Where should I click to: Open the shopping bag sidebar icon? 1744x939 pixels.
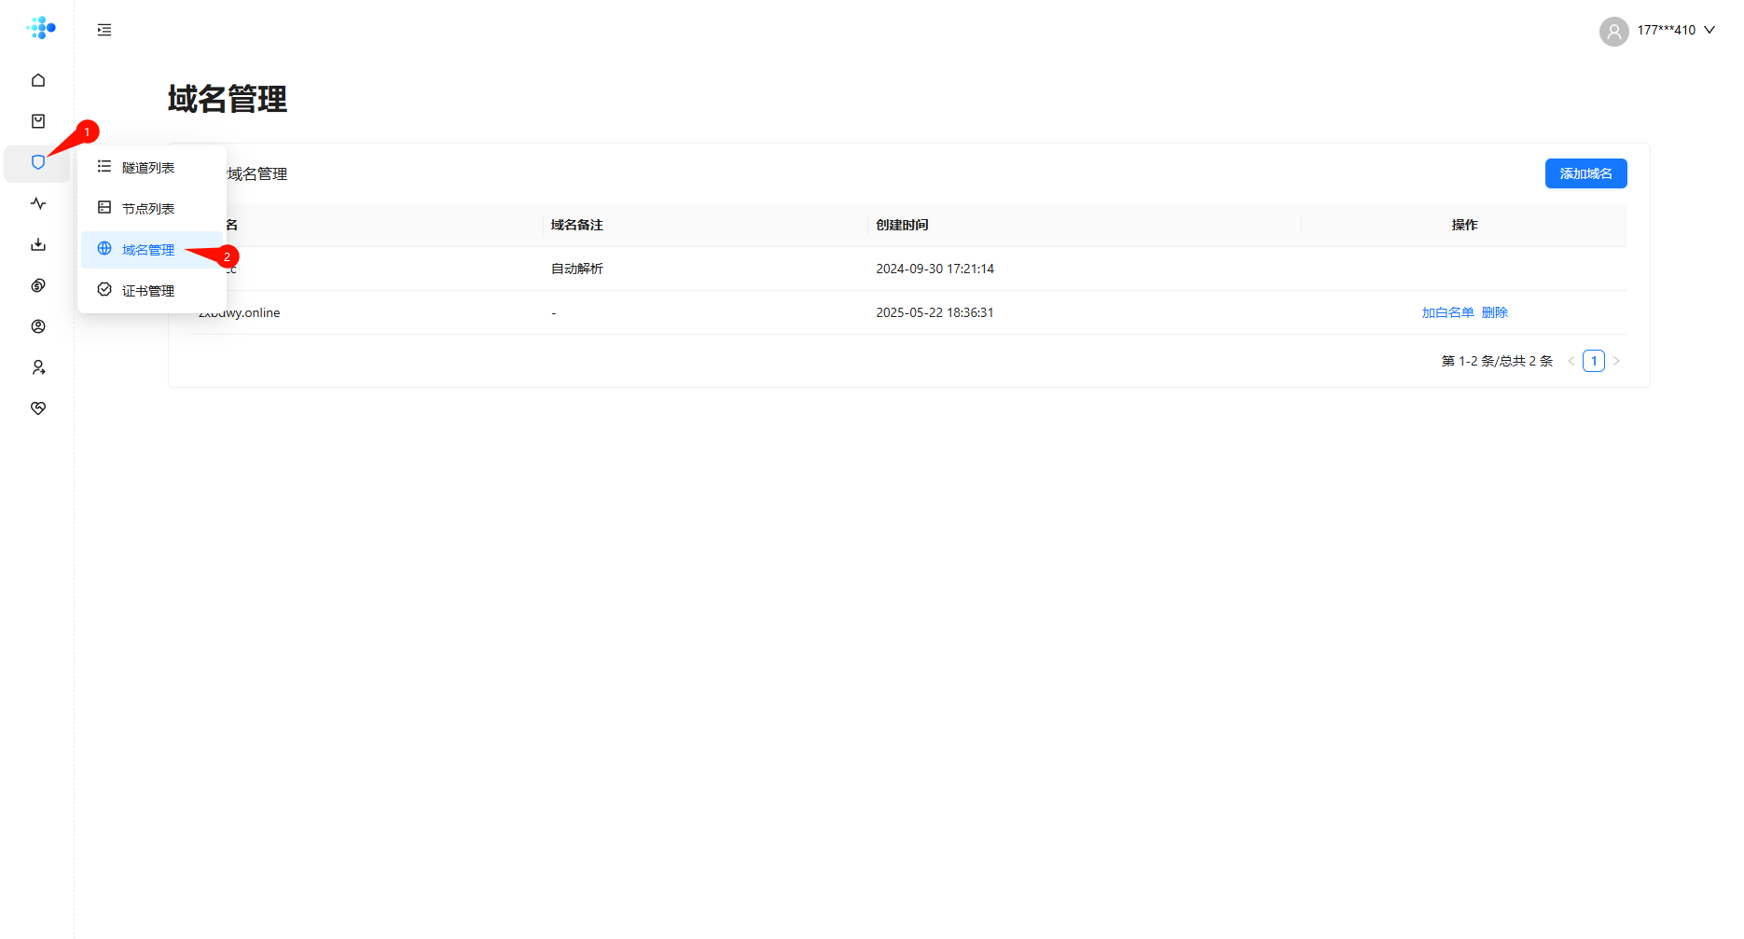[38, 121]
